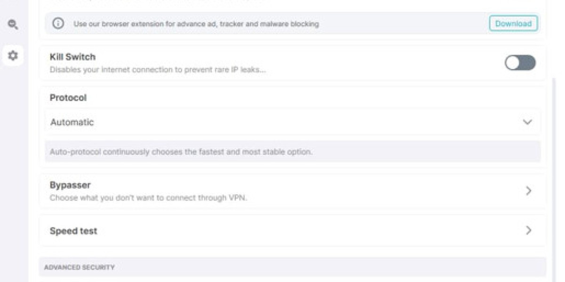This screenshot has height=282, width=565.
Task: Open the Automatic protocol dropdown
Action: pyautogui.click(x=292, y=122)
